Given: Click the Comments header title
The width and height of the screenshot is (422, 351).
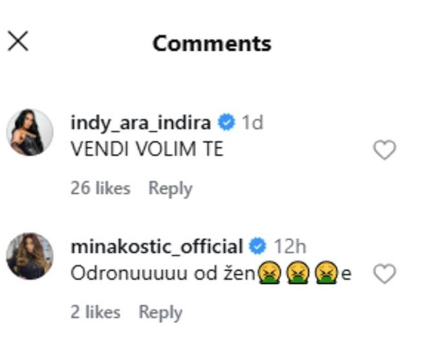Looking at the screenshot, I should (212, 43).
